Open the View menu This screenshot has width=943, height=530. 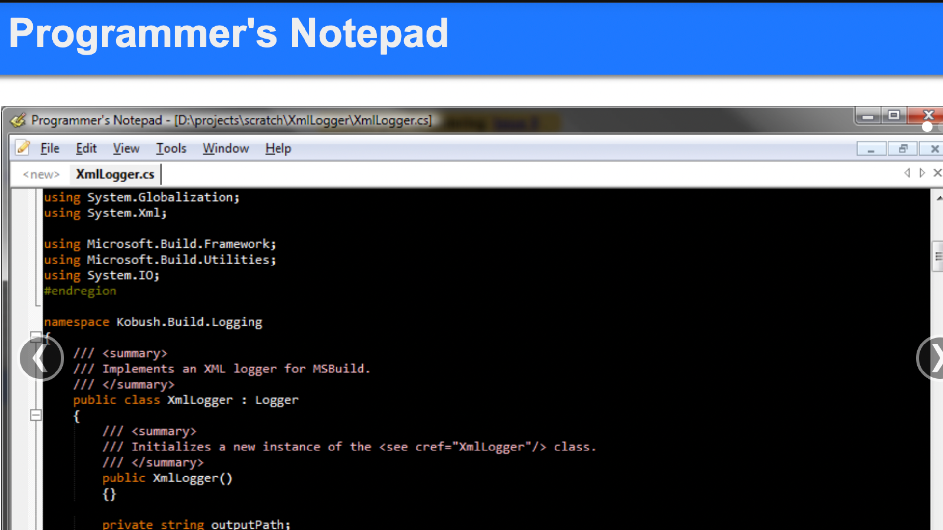coord(126,148)
